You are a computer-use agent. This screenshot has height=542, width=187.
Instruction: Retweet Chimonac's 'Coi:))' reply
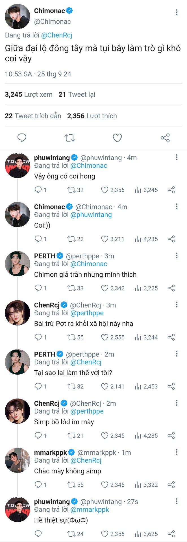click(75, 239)
